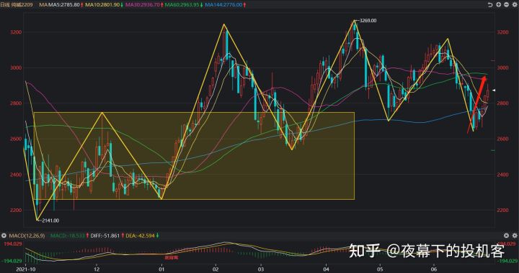Viewport: 519px width, 273px height.
Task: Zoom out chart with the minus icon
Action: tap(507, 5)
